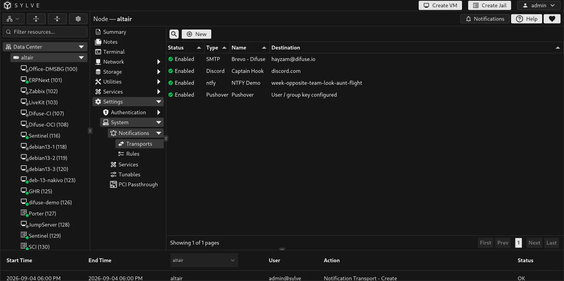Click the Create Jail button
The height and width of the screenshot is (281, 564).
tap(490, 5)
